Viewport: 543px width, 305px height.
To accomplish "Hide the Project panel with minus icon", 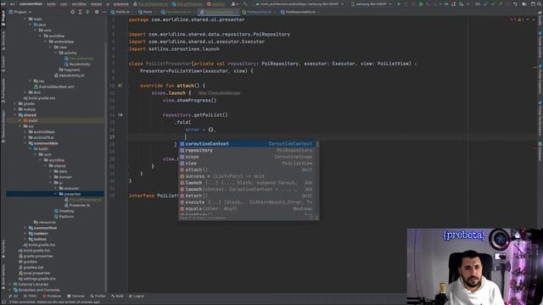I will pos(104,12).
